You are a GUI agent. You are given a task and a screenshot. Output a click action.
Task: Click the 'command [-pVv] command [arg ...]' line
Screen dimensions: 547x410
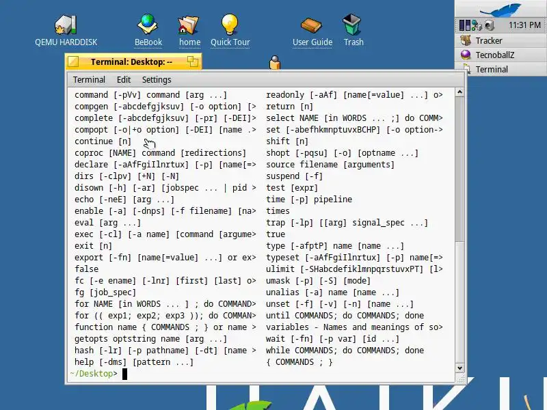pos(150,95)
